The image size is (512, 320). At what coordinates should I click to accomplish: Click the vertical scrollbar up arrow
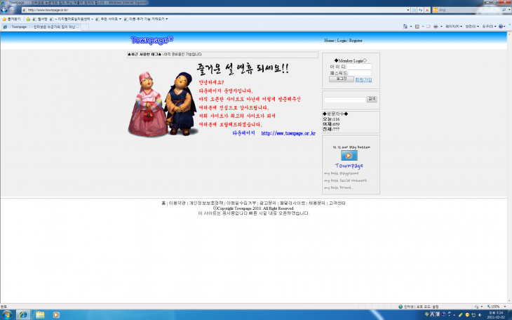[x=509, y=34]
